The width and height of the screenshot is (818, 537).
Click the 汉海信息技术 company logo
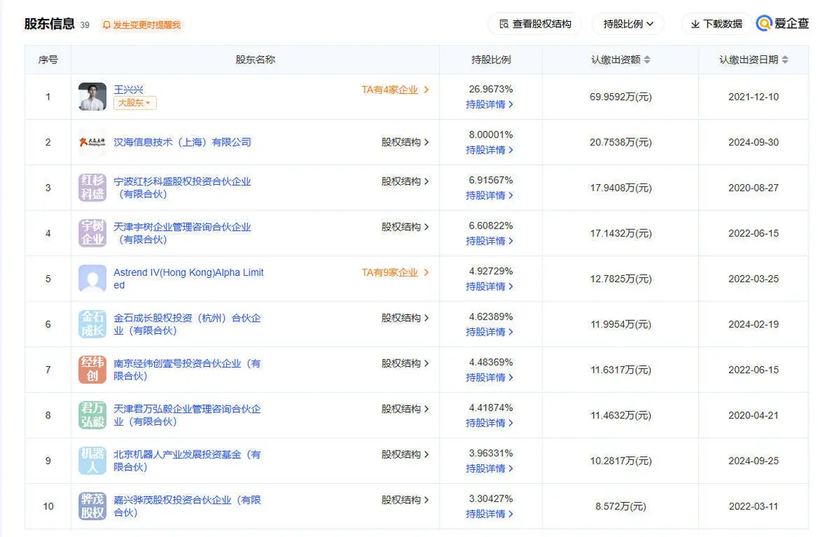pyautogui.click(x=92, y=142)
